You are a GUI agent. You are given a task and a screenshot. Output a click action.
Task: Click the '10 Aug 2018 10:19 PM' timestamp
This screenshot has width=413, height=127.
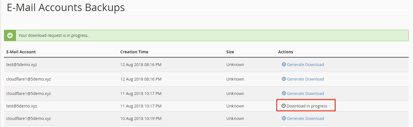click(x=141, y=118)
